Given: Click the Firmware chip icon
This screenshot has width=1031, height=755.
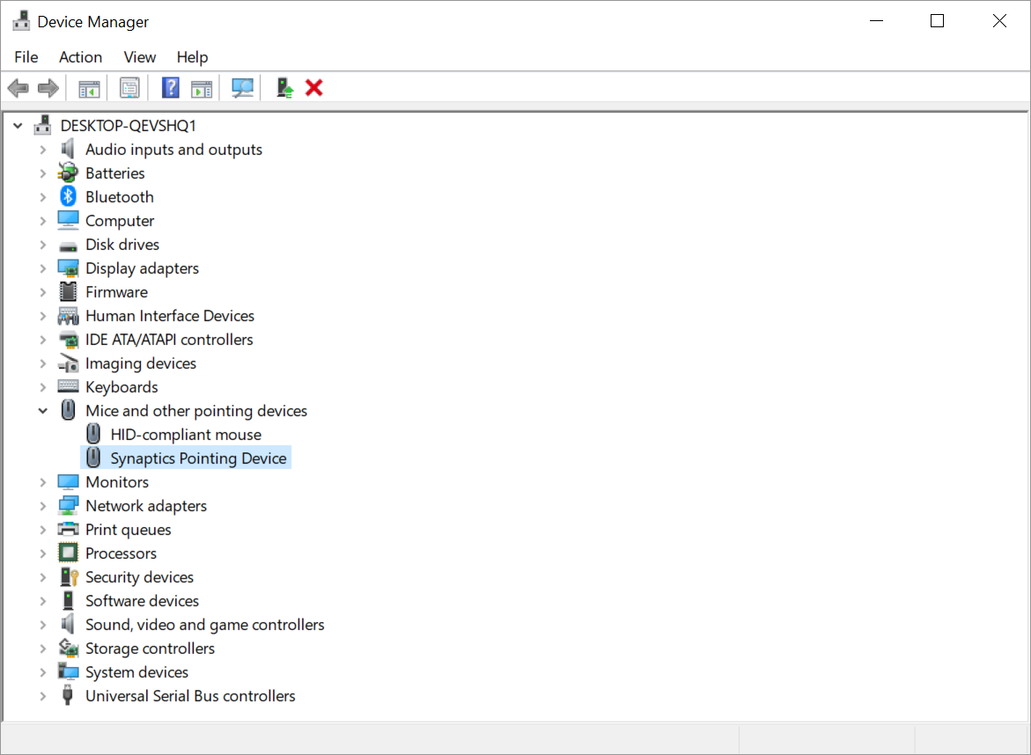Looking at the screenshot, I should (68, 292).
